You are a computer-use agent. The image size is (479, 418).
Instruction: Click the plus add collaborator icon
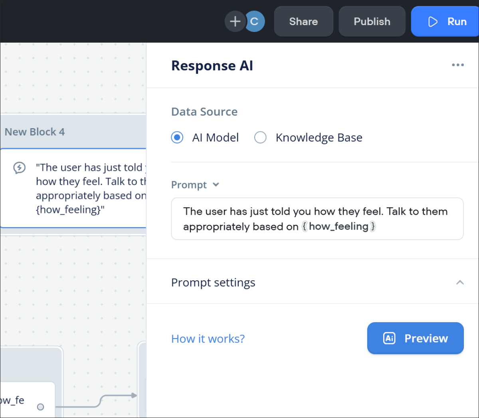pyautogui.click(x=235, y=22)
